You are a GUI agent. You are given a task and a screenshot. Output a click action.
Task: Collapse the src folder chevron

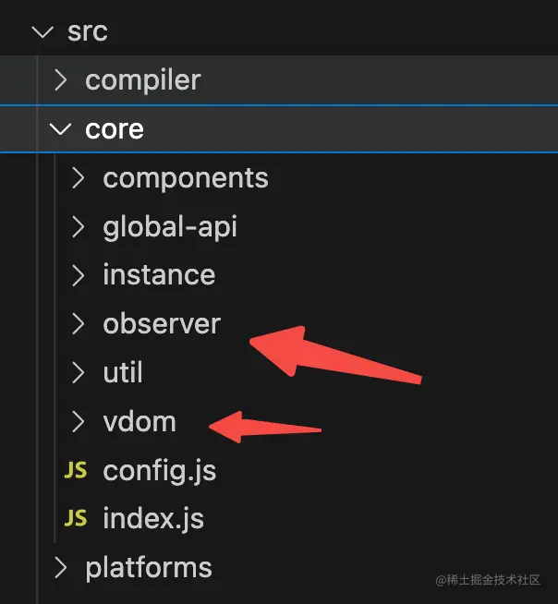coord(42,31)
